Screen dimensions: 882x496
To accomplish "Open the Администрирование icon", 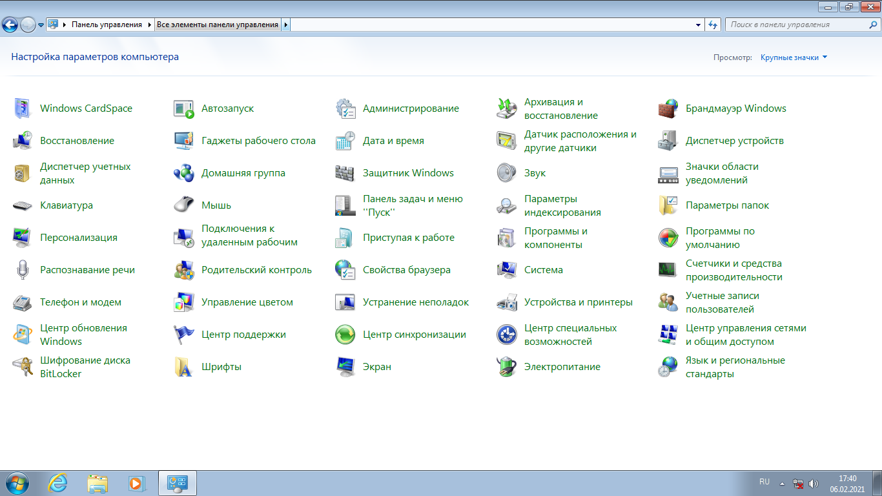I will [x=345, y=108].
